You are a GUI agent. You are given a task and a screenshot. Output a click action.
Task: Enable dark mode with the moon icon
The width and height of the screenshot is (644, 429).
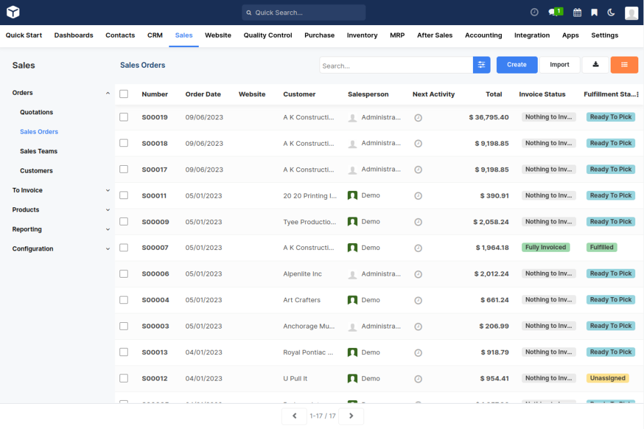tap(611, 12)
